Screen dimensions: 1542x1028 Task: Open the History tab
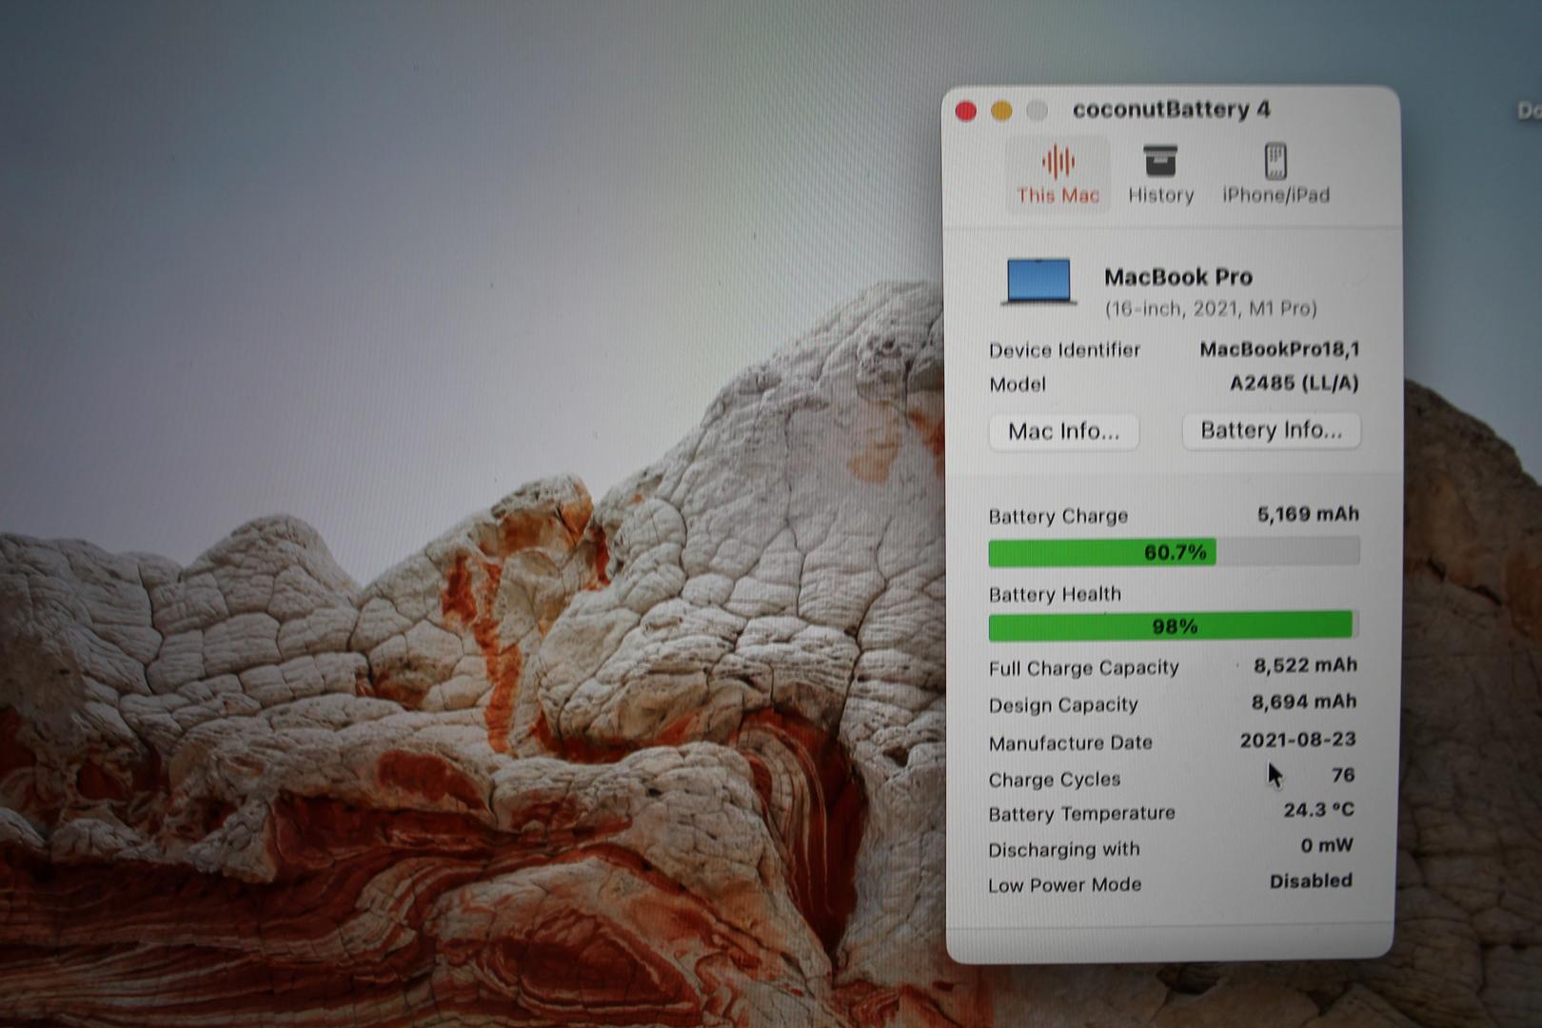pos(1160,175)
